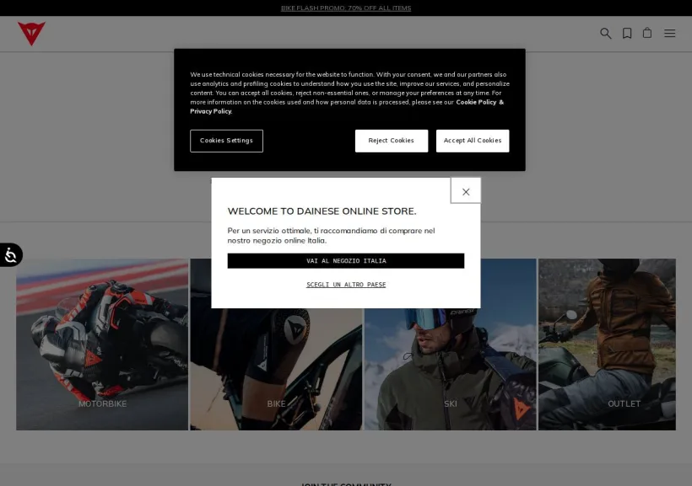Open the Bike Flash Promo banner link
The image size is (692, 486).
pyautogui.click(x=346, y=8)
